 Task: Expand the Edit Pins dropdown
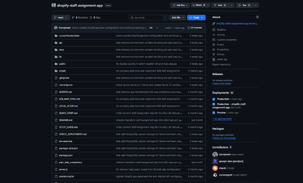coord(180,5)
